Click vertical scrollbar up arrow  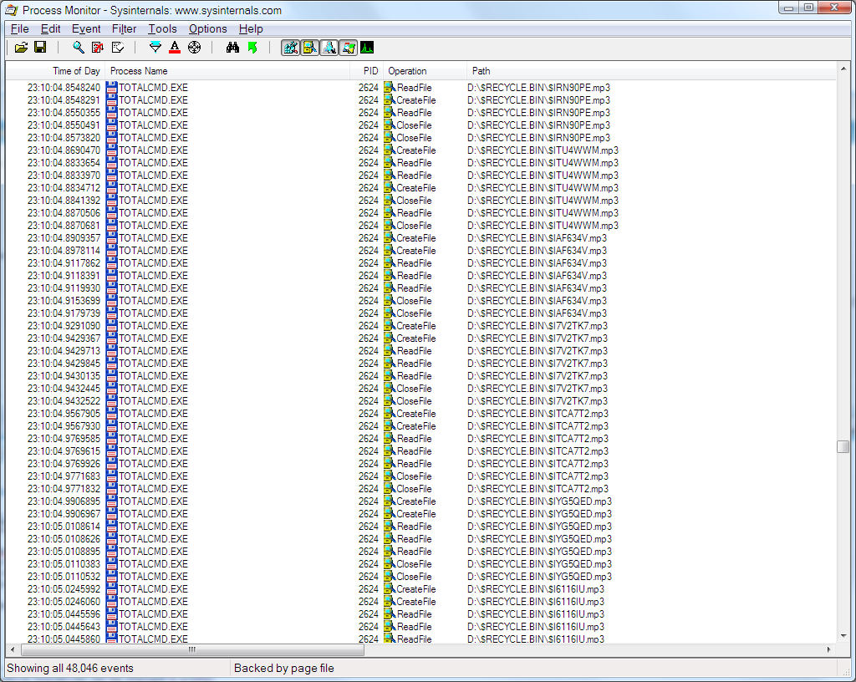tap(843, 69)
